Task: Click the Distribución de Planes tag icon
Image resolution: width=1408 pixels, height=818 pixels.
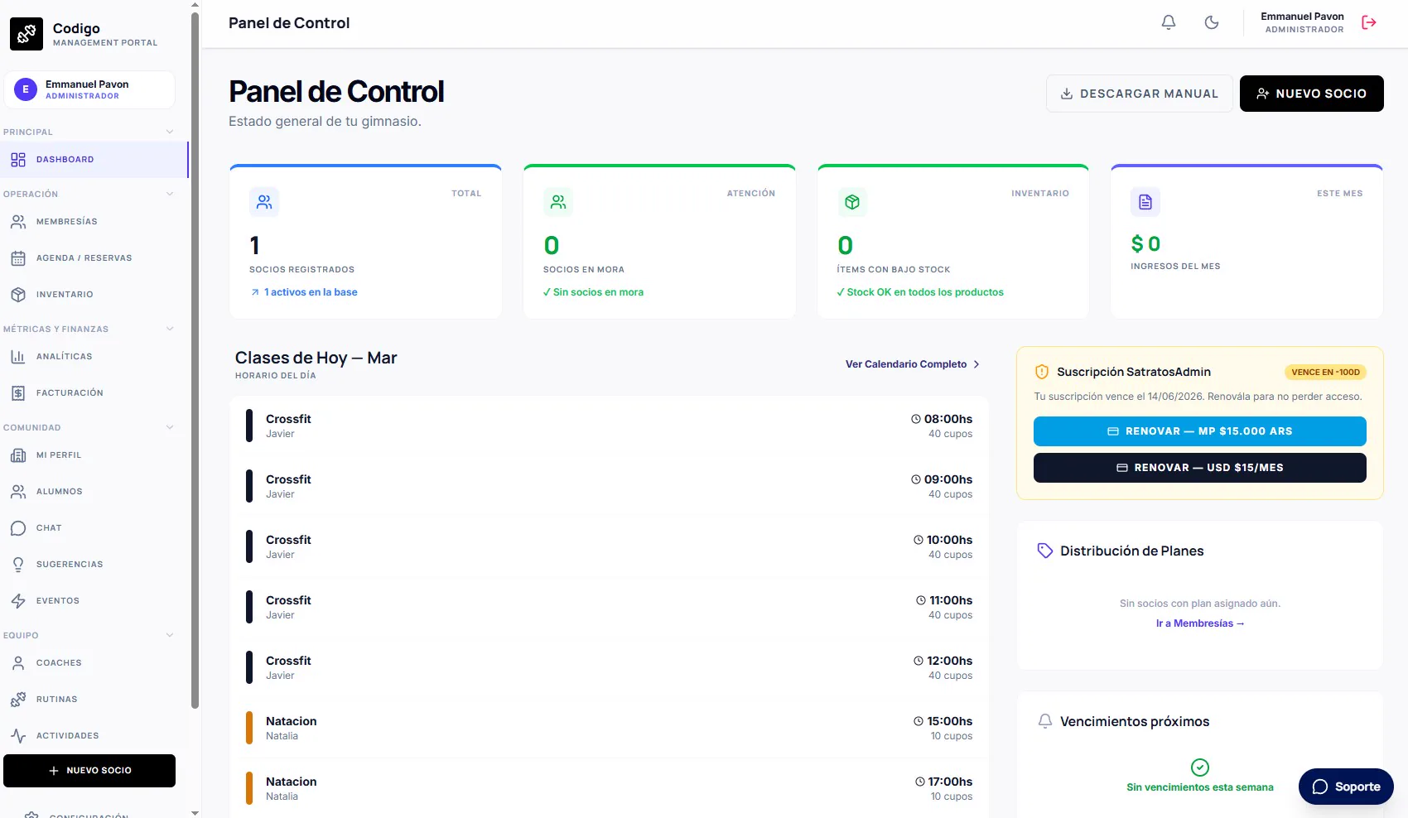Action: [x=1045, y=551]
